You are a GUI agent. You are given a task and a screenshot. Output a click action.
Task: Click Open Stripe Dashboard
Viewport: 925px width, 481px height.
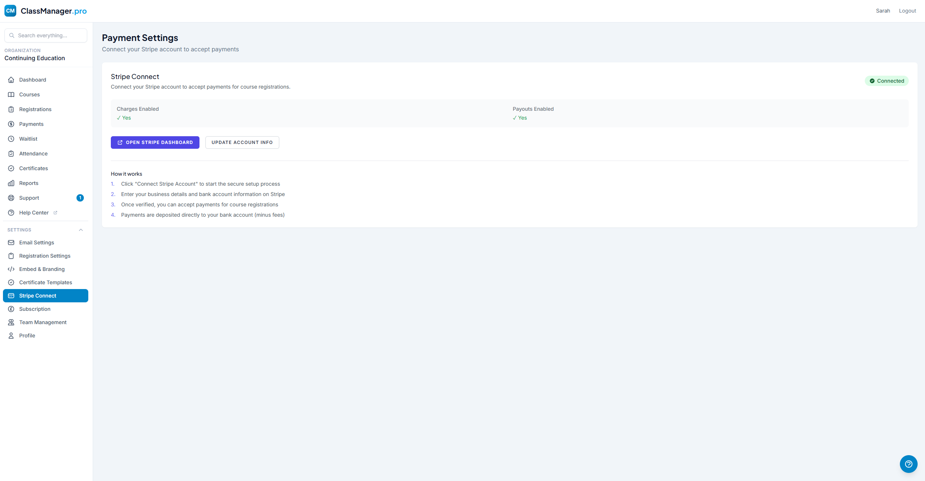155,142
